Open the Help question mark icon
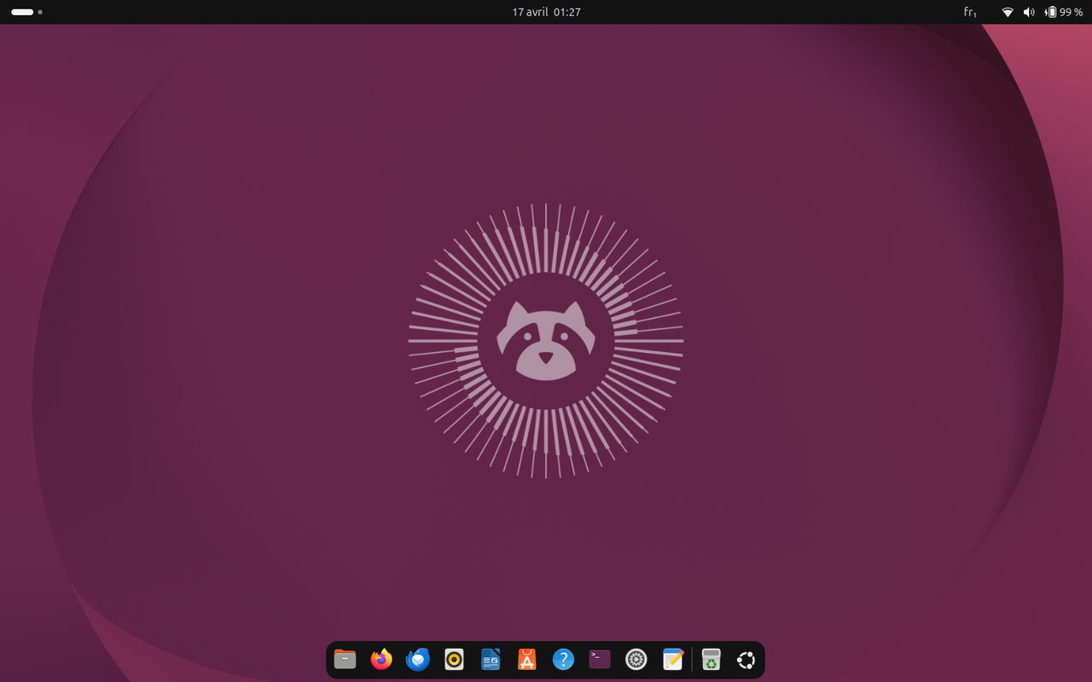Screen dimensions: 1092x682 (x=563, y=659)
